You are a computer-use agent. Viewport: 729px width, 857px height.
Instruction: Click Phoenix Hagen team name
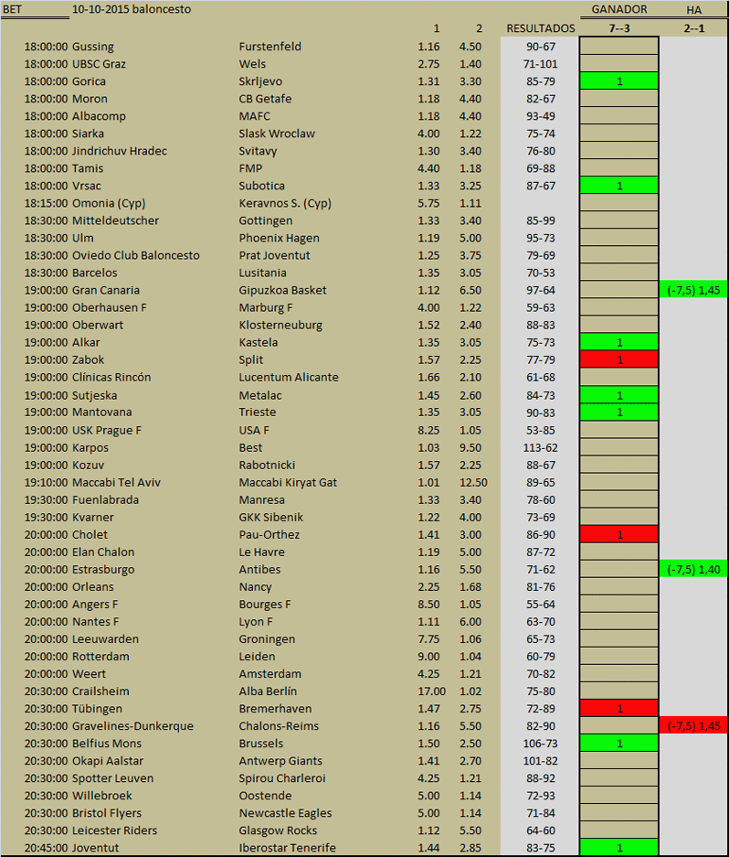(279, 238)
